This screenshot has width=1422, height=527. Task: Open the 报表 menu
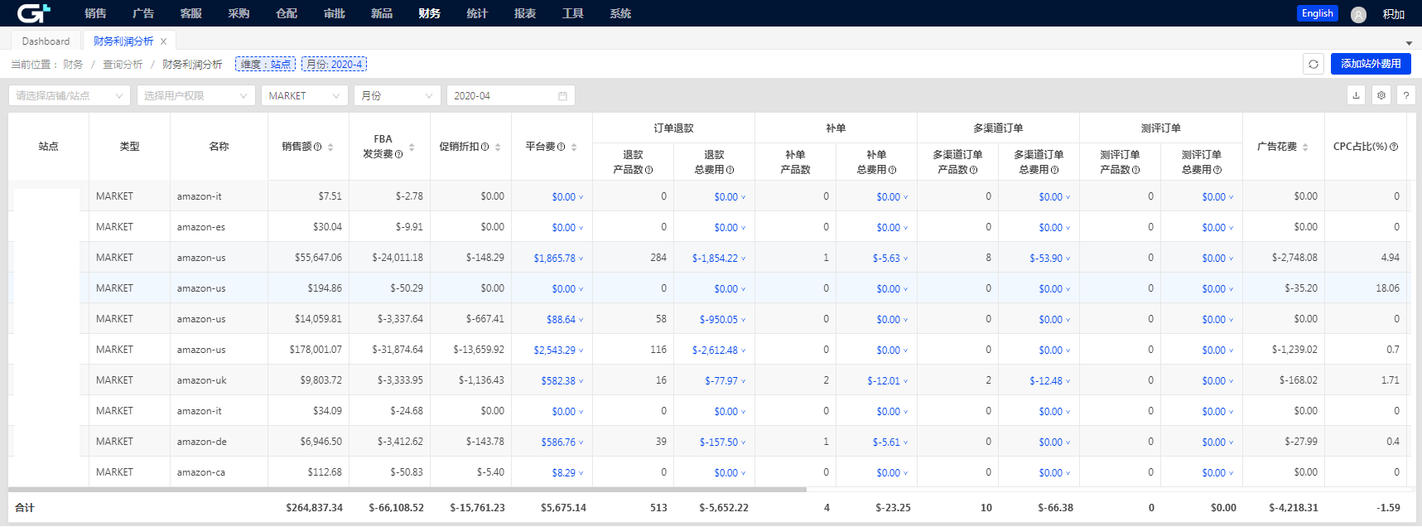click(x=525, y=13)
